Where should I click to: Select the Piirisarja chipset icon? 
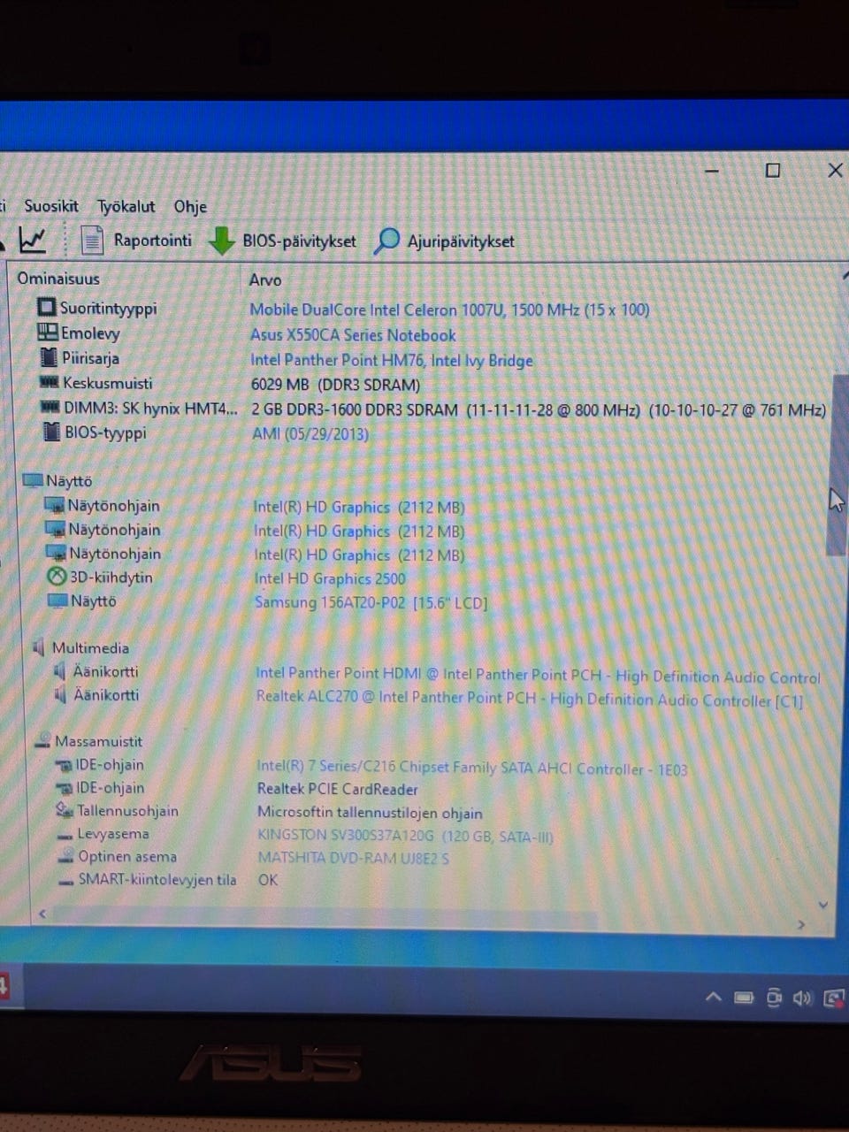(49, 357)
